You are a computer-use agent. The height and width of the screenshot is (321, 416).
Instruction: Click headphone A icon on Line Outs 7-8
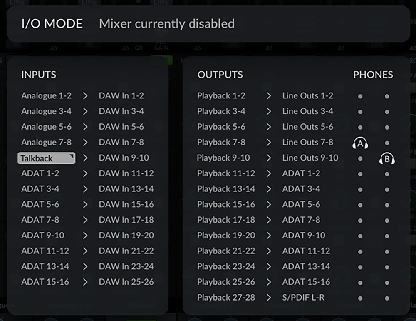point(360,143)
